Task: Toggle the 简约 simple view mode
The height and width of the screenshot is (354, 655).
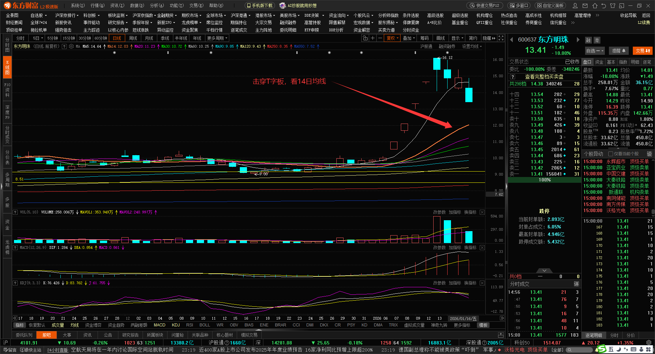Action: (473, 38)
